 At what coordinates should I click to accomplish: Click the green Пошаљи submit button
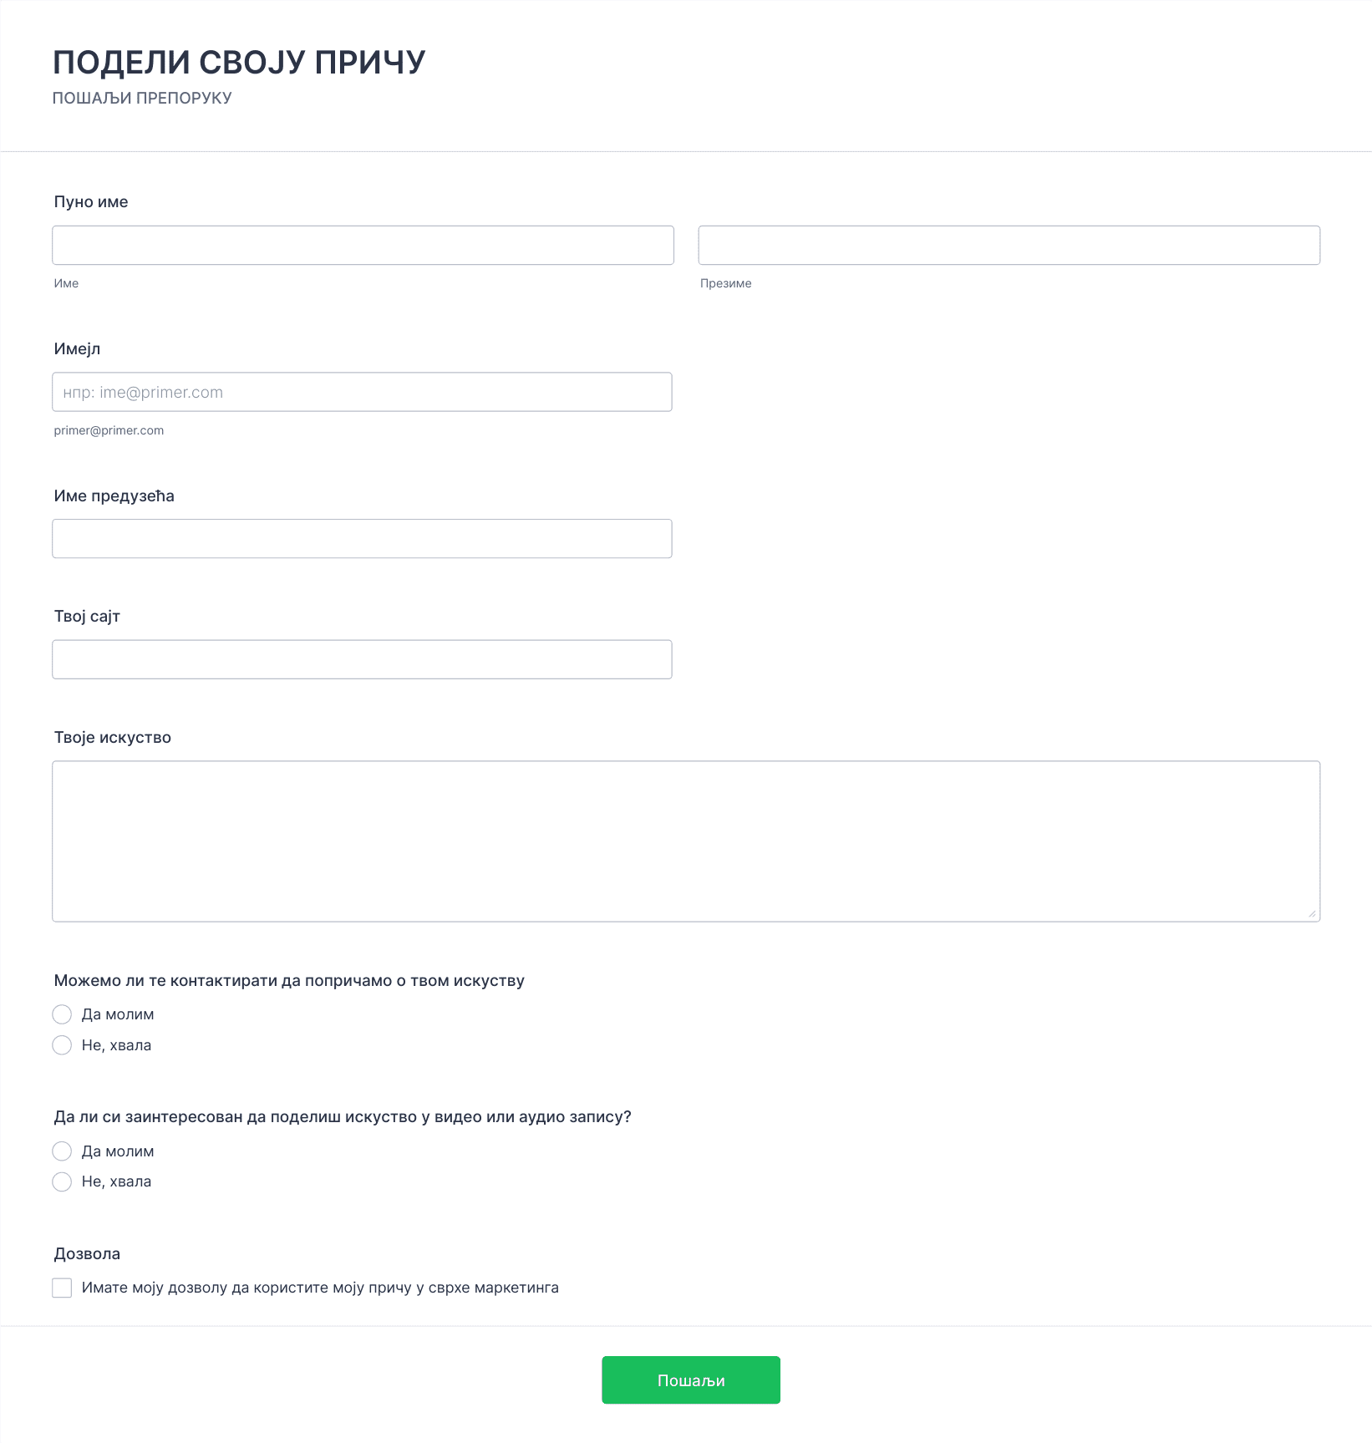click(691, 1380)
